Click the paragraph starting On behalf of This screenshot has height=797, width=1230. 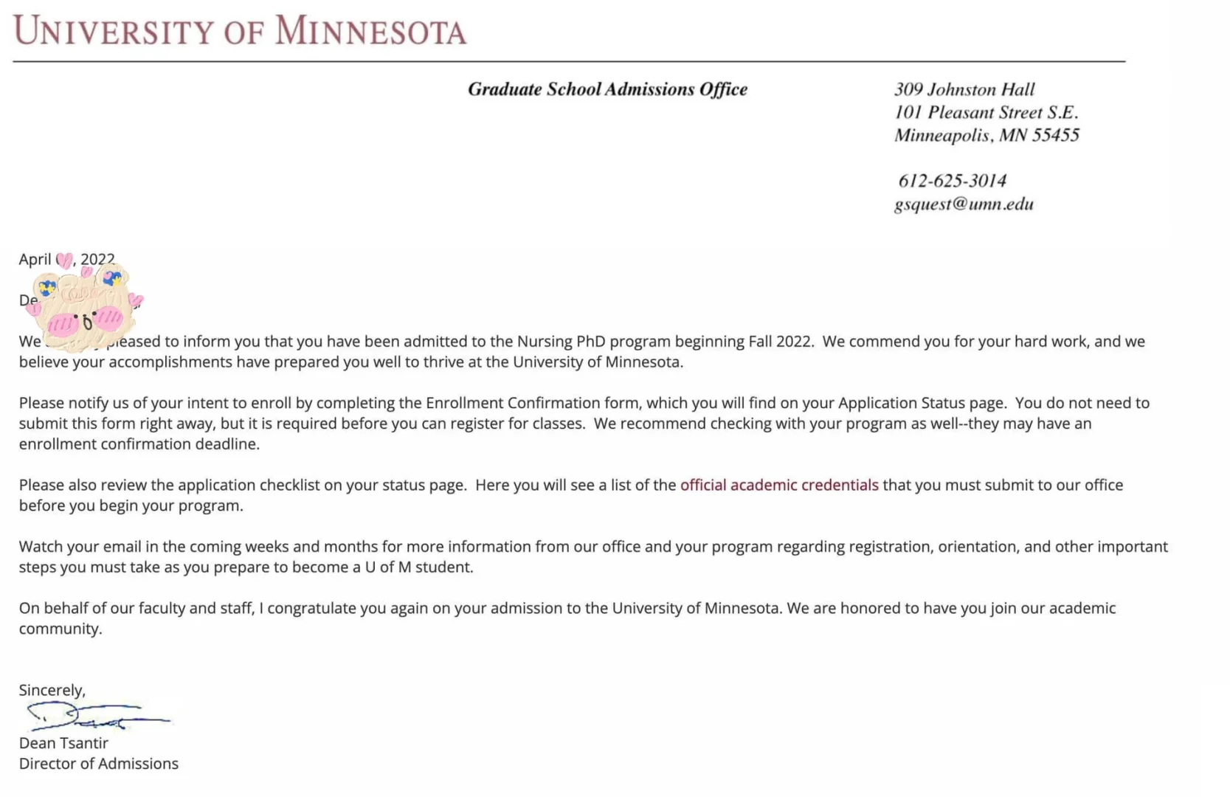tap(567, 618)
